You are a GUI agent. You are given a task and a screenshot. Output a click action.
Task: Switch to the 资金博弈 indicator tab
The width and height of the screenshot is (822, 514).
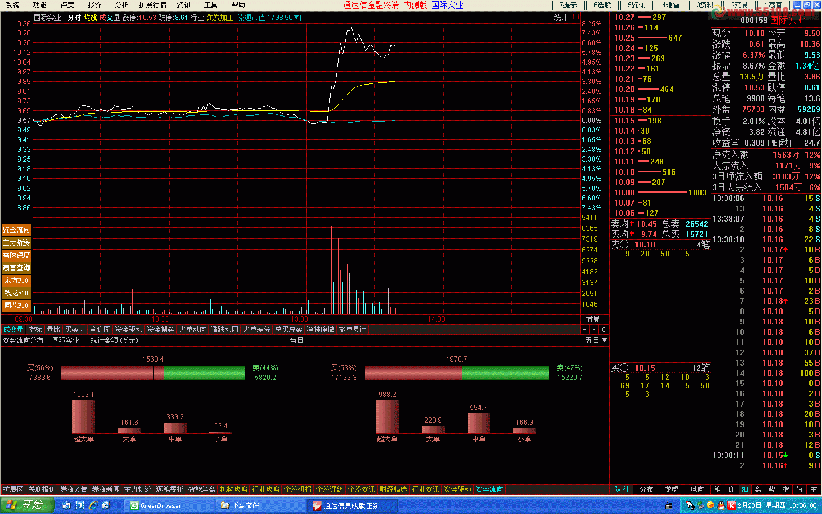[x=160, y=330]
